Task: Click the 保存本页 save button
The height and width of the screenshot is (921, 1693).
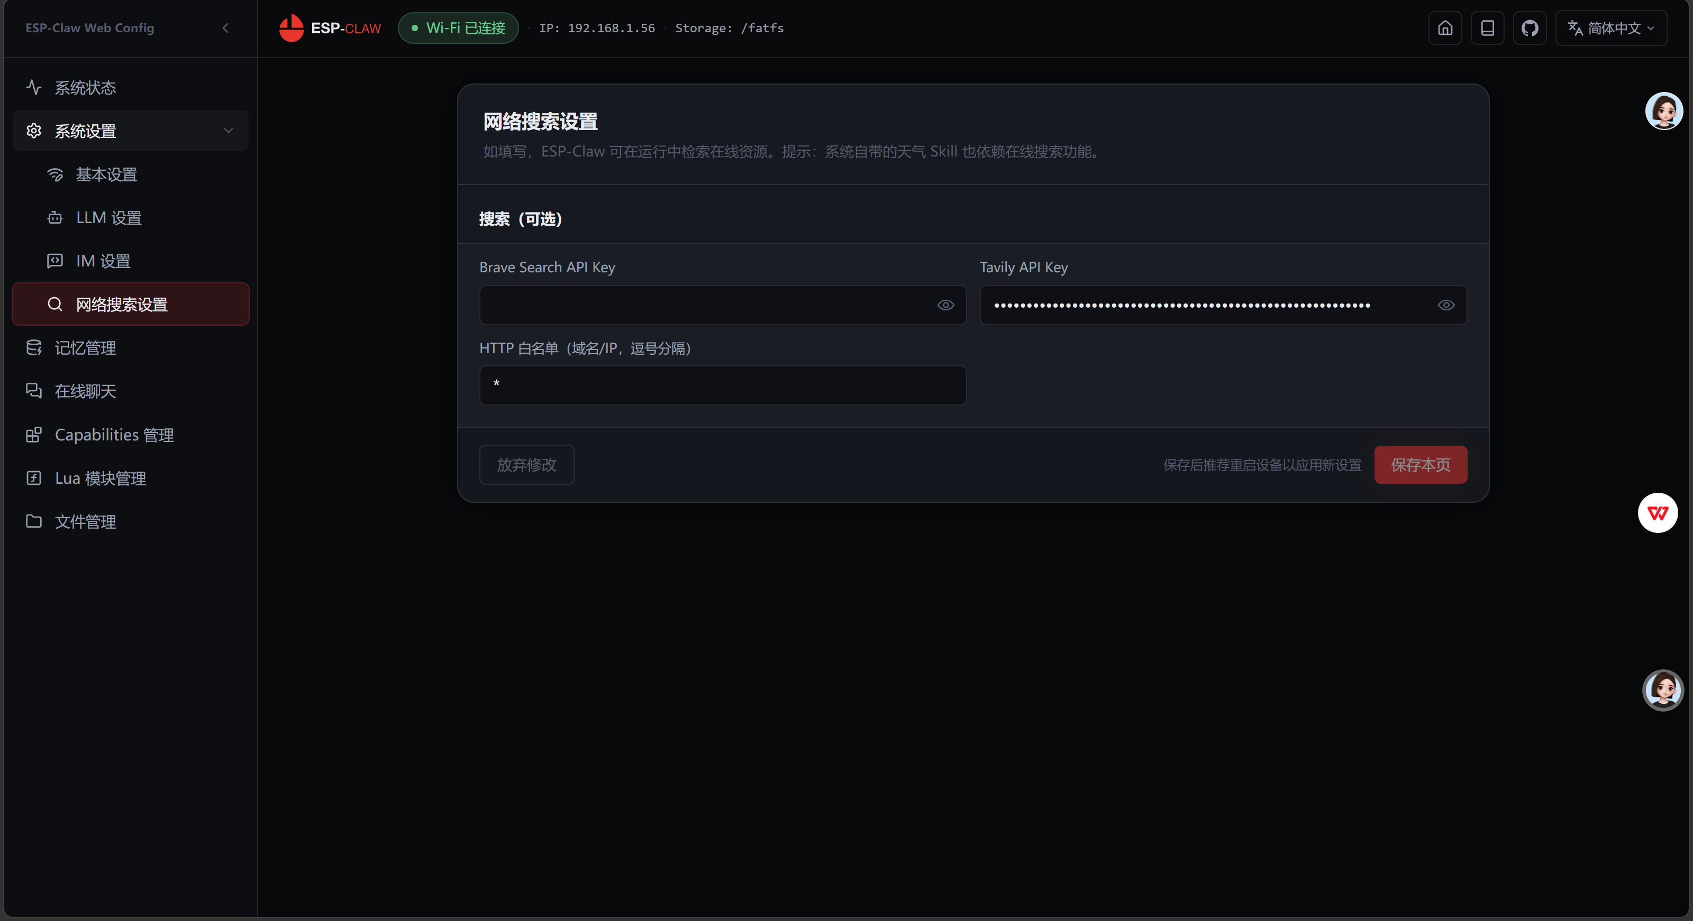Action: 1420,464
